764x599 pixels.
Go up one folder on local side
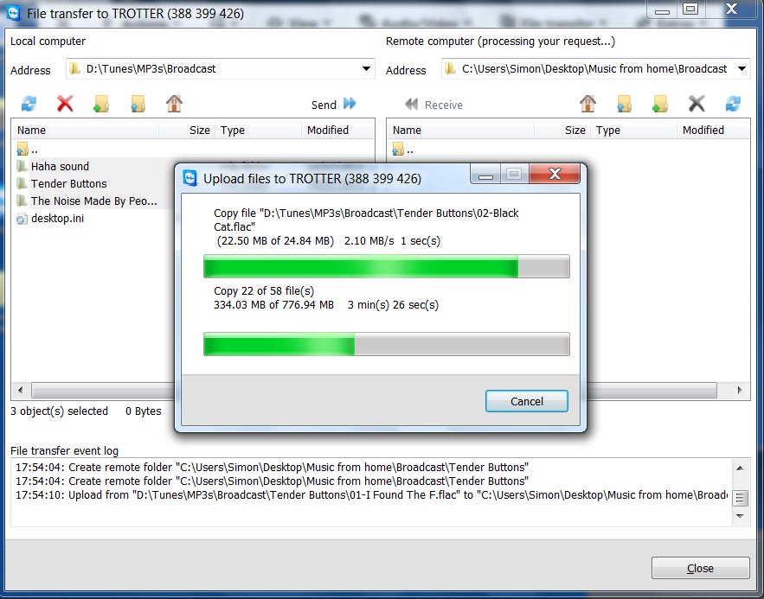(138, 103)
